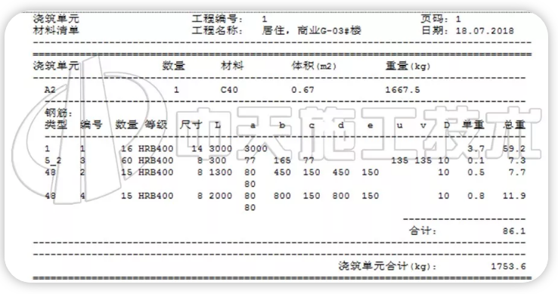Click the A2 unit name cell
The width and height of the screenshot is (558, 294).
click(x=50, y=90)
